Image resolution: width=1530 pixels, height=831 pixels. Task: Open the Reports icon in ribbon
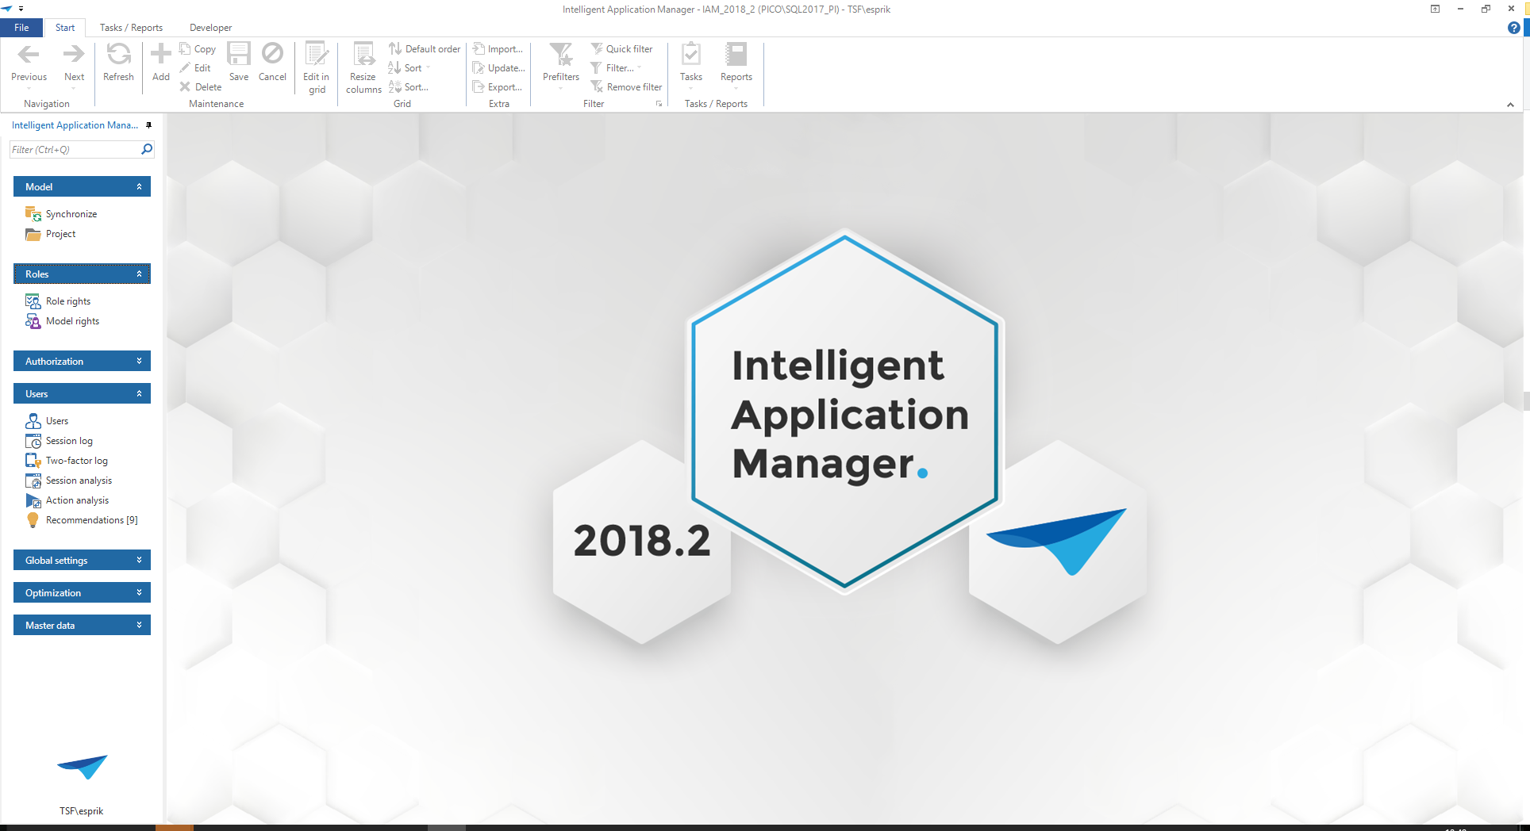736,56
